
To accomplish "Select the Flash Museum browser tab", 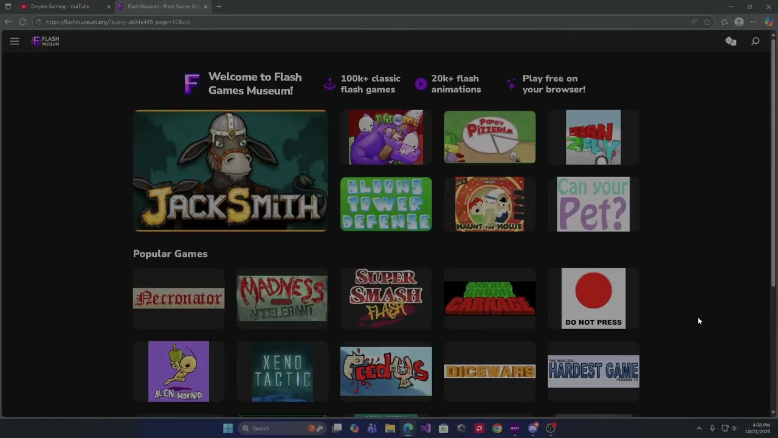I will point(163,7).
